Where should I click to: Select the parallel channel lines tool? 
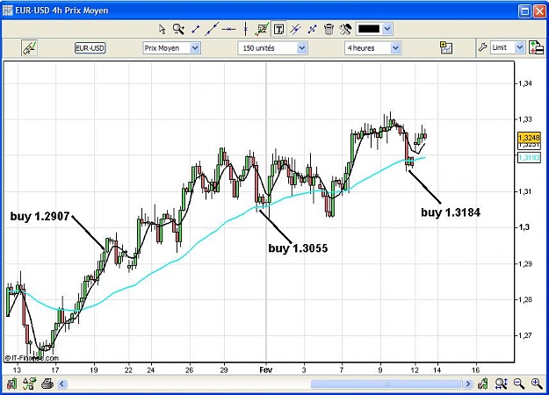coord(295,29)
